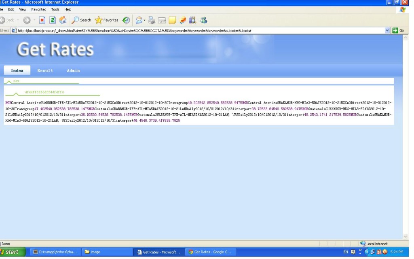Click the Windows flag logo

click(x=402, y=10)
